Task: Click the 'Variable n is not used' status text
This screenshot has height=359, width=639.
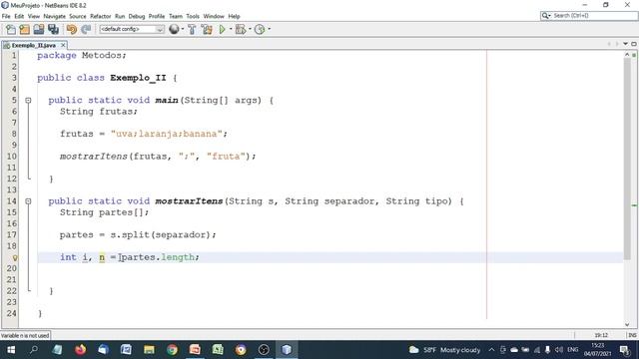Action: coord(25,335)
